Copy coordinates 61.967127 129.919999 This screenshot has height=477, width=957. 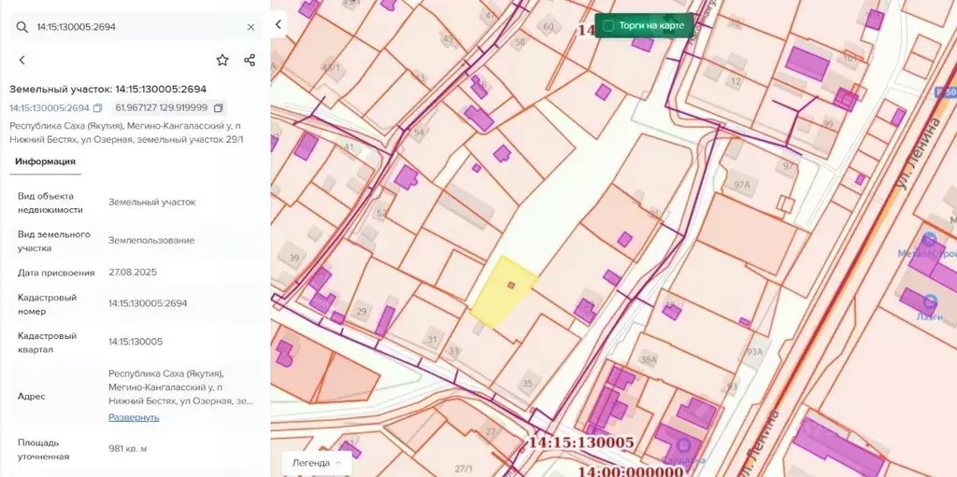(x=218, y=108)
